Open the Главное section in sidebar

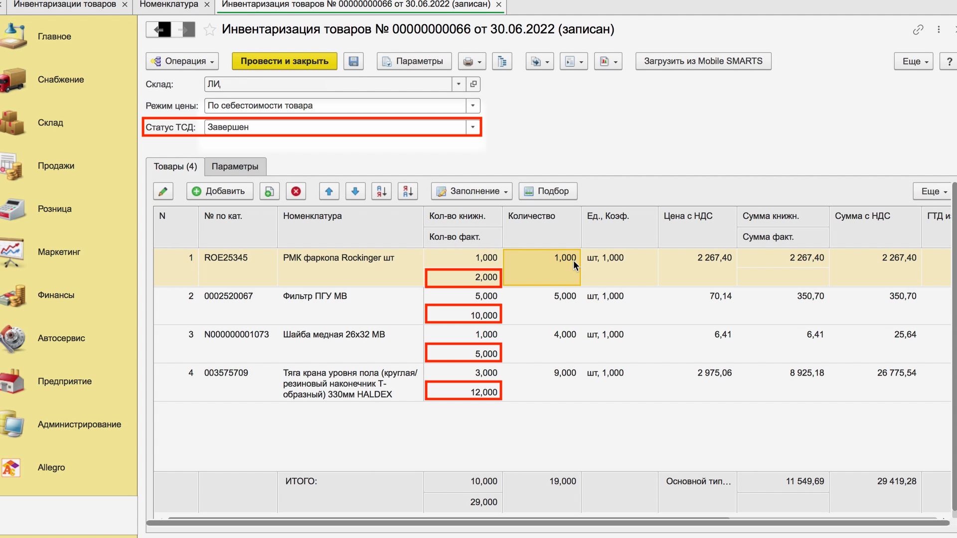[x=54, y=36]
